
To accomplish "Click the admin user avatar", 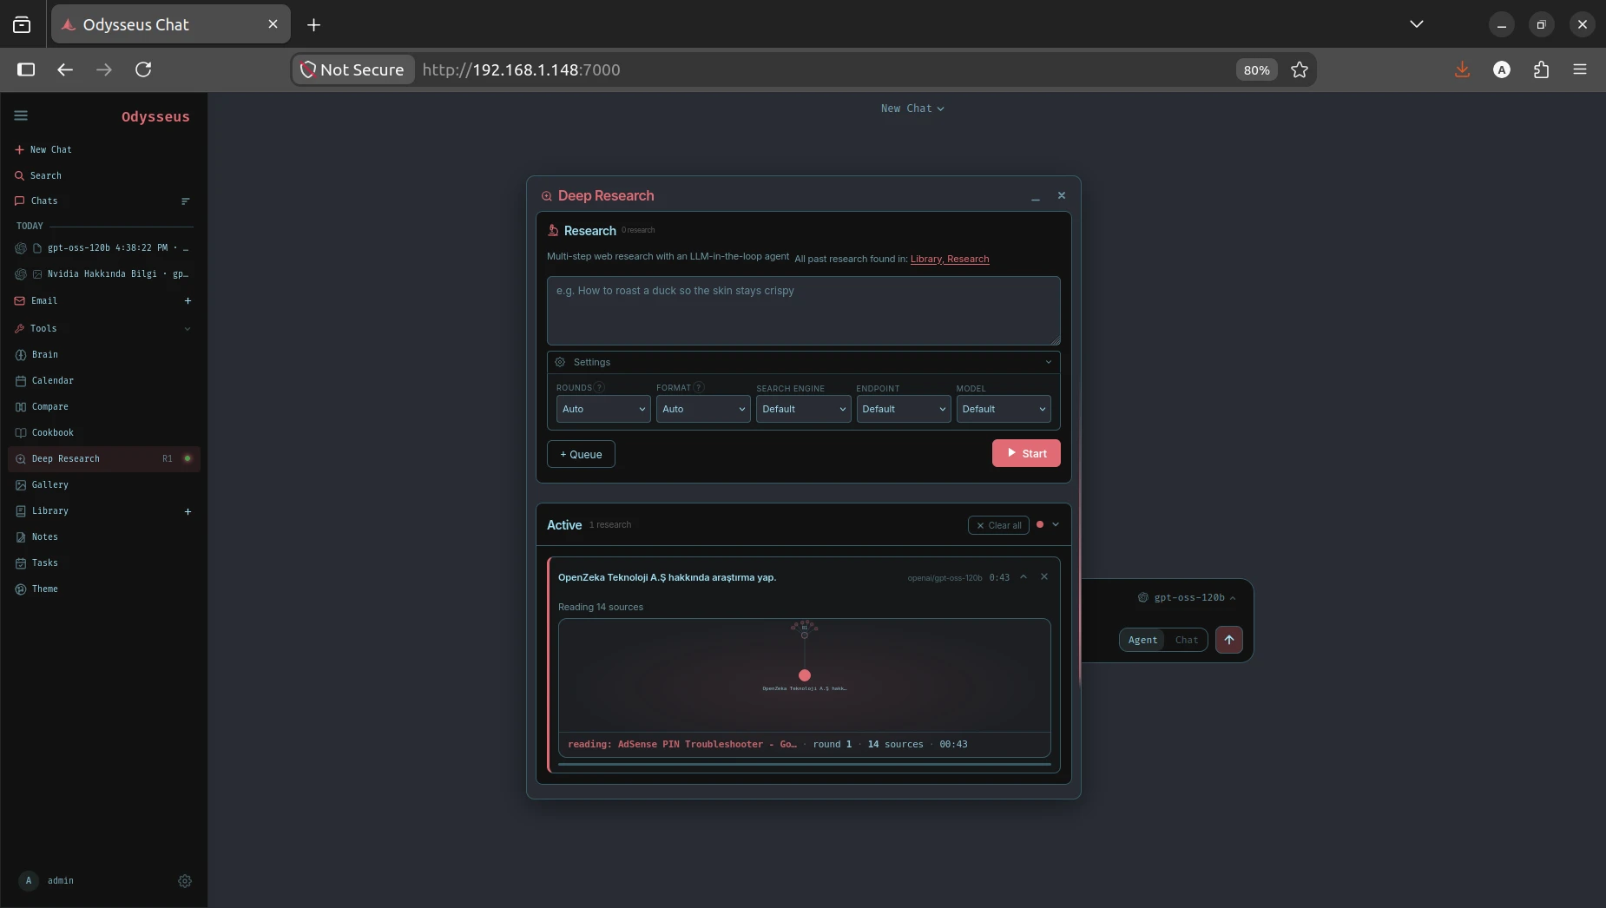I will 29,880.
